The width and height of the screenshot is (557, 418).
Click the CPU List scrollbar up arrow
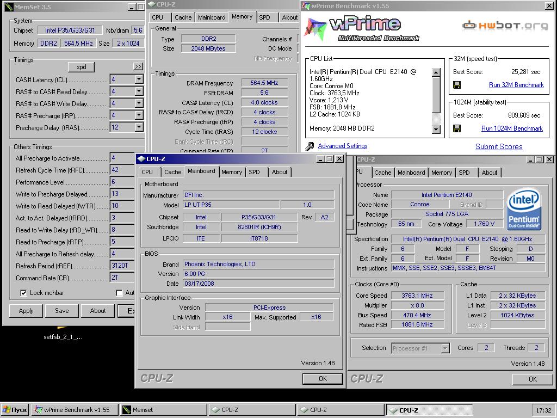436,72
